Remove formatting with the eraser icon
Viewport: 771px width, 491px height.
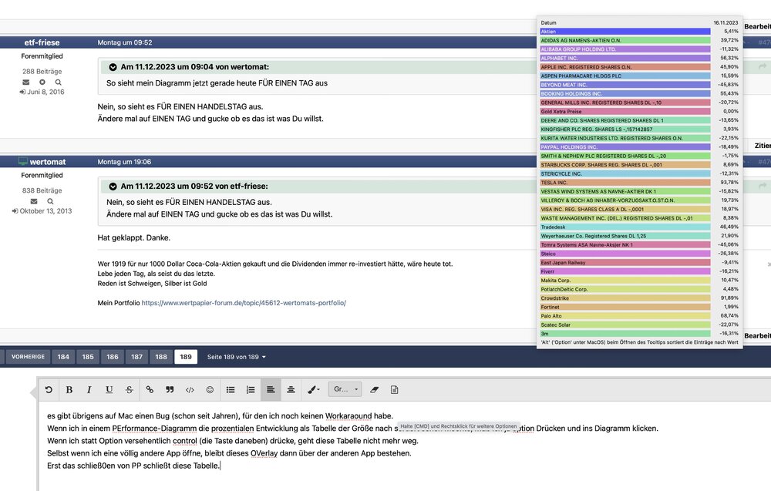[374, 390]
